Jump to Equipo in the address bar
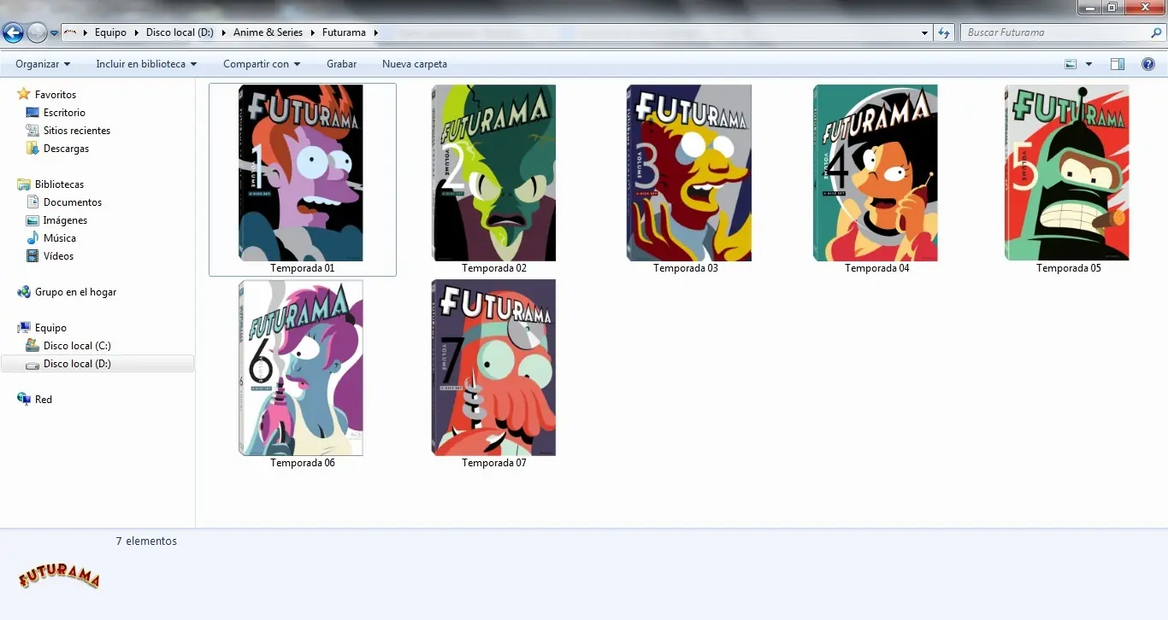This screenshot has width=1168, height=620. point(110,32)
